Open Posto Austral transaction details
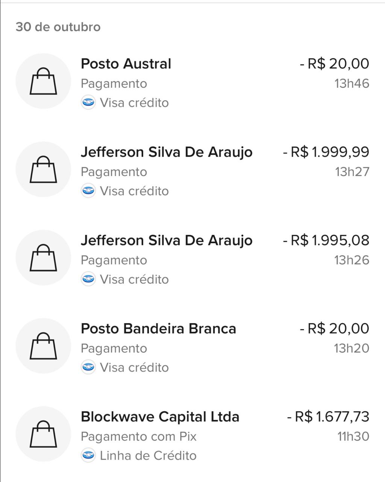Image resolution: width=385 pixels, height=482 pixels. (126, 64)
